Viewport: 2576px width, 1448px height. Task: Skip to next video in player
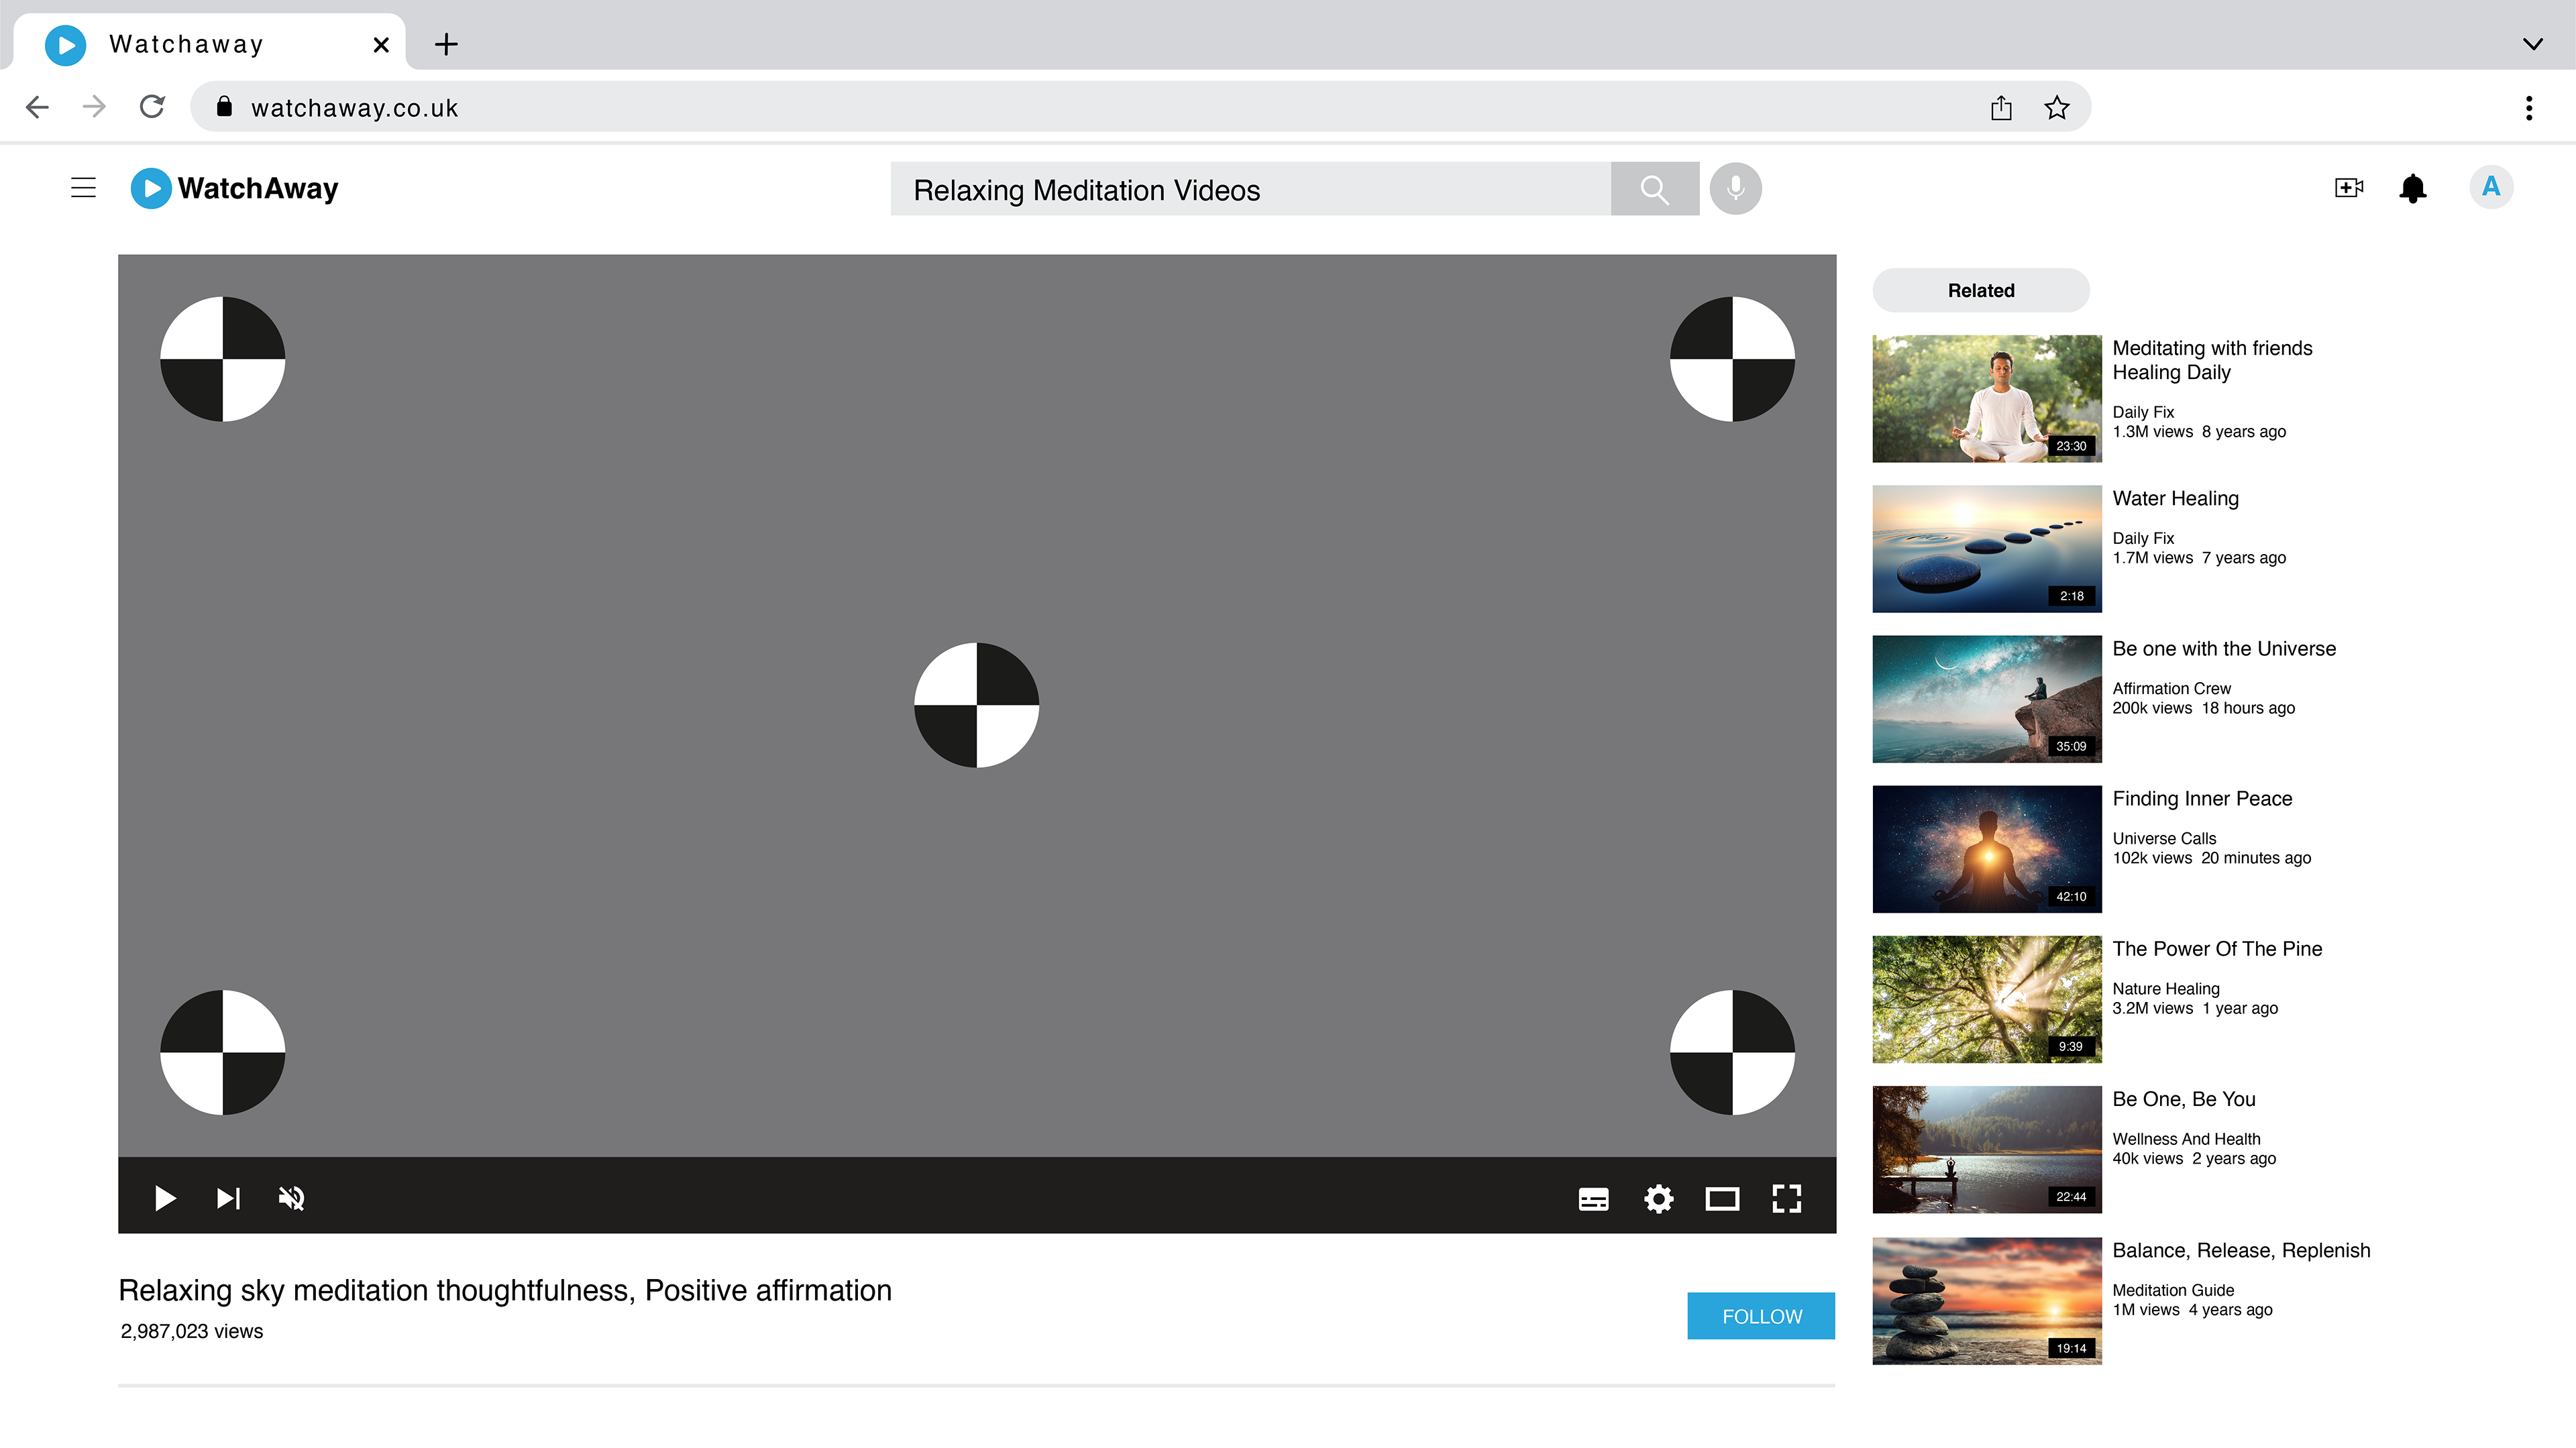click(228, 1198)
